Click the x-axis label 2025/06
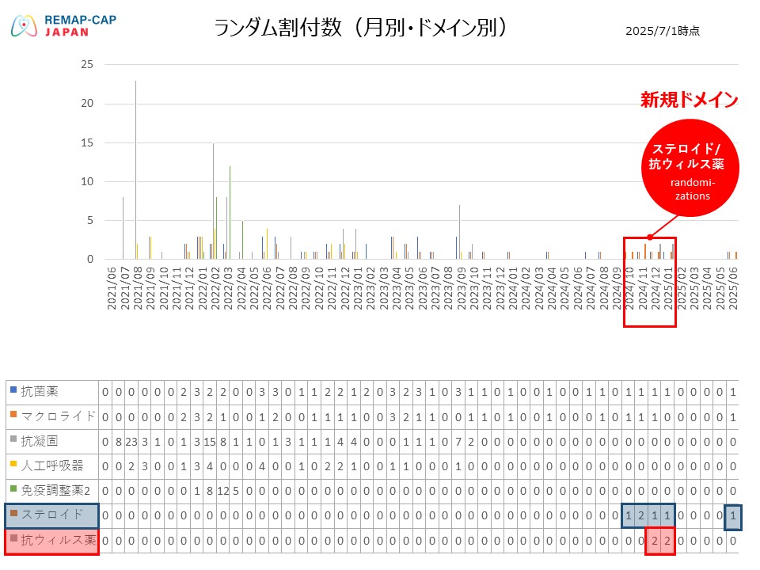 coord(734,288)
